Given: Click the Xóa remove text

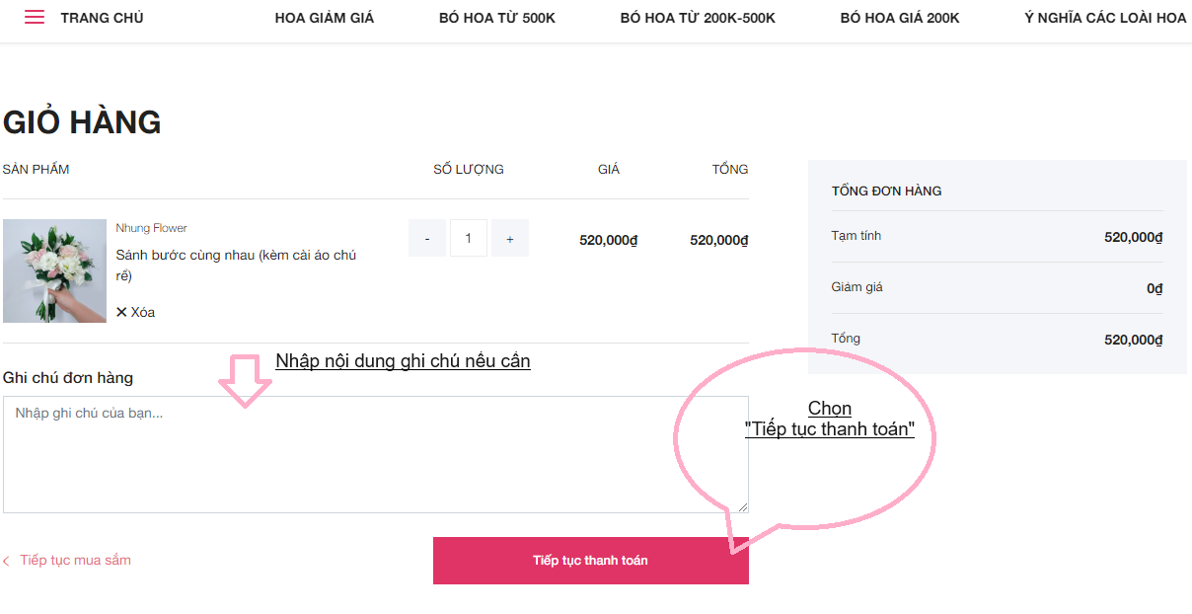Looking at the screenshot, I should [x=143, y=312].
